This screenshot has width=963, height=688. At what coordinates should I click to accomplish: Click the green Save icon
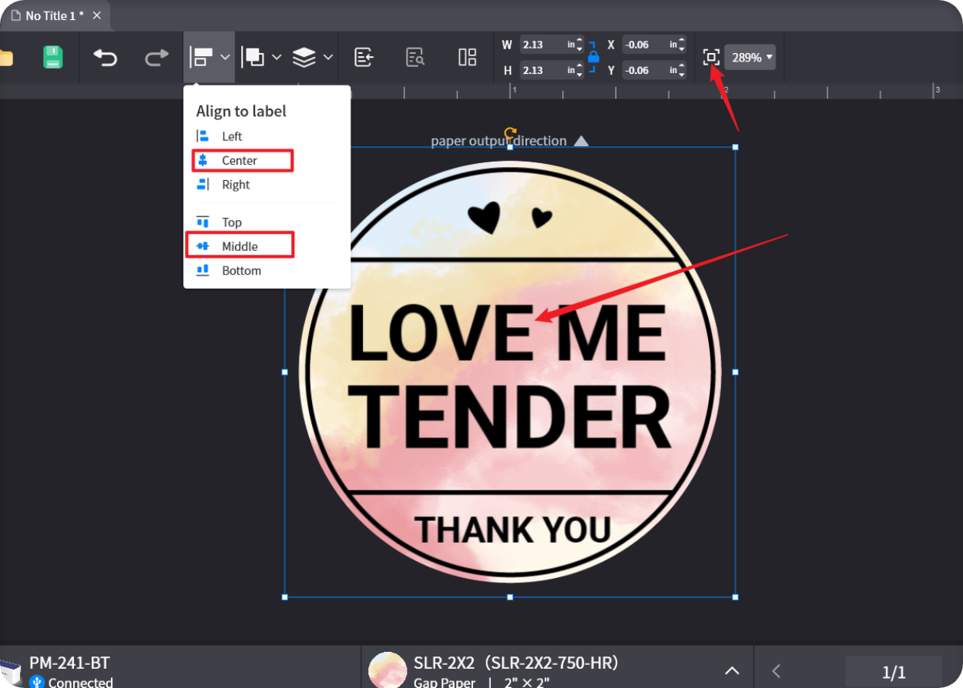coord(52,57)
